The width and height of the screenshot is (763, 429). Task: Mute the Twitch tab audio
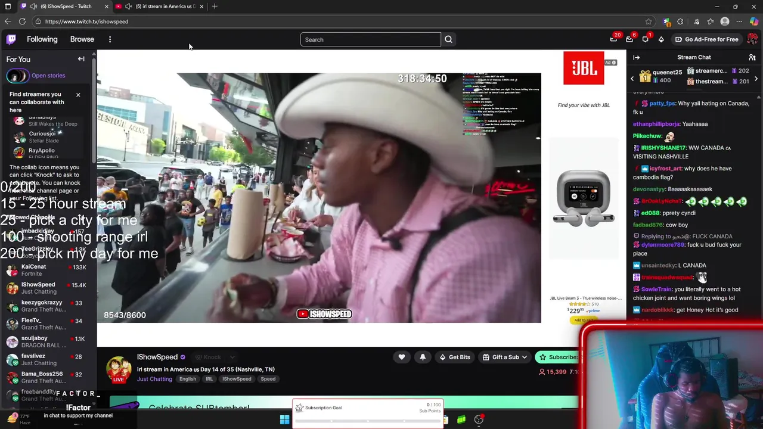click(33, 7)
